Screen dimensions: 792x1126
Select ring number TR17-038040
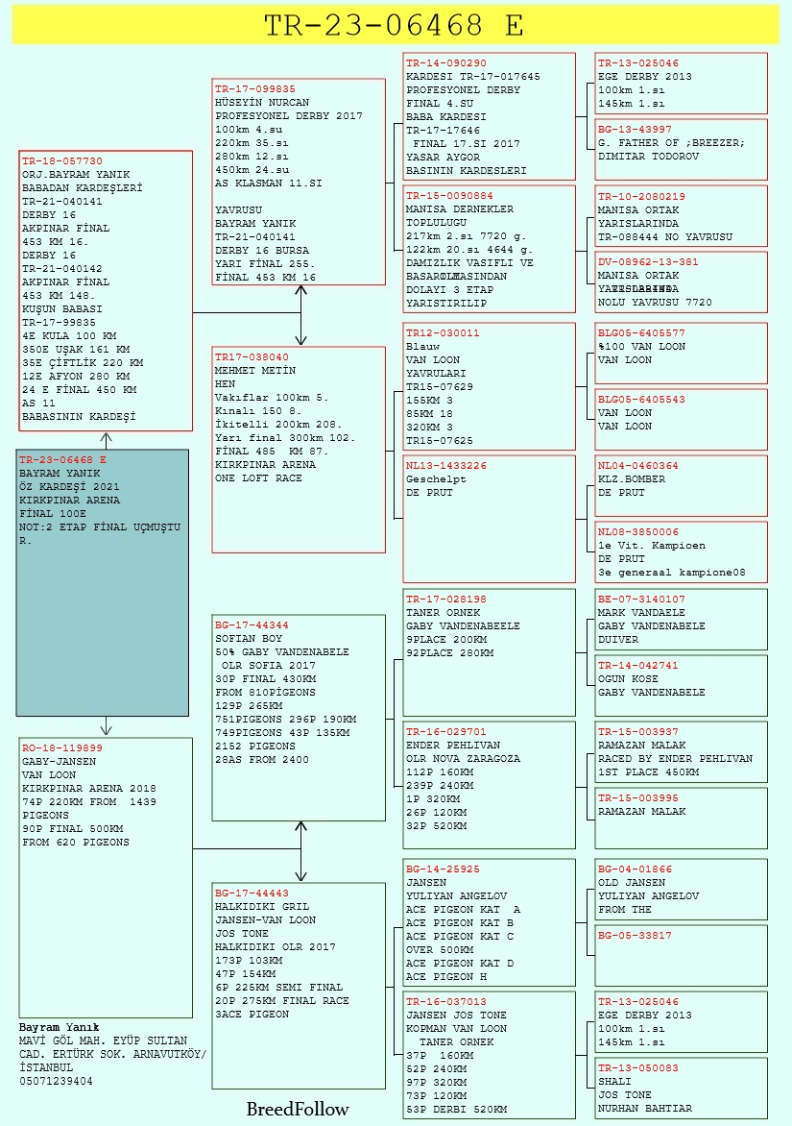pos(252,356)
